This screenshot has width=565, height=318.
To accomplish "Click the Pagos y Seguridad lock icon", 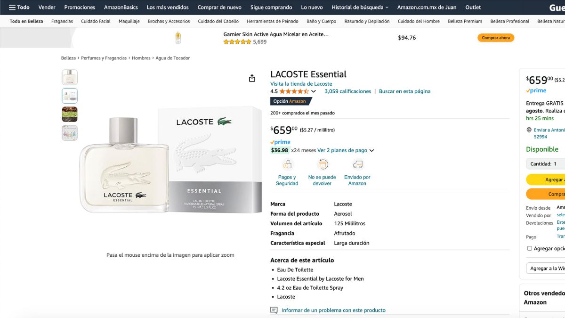I will tap(287, 164).
